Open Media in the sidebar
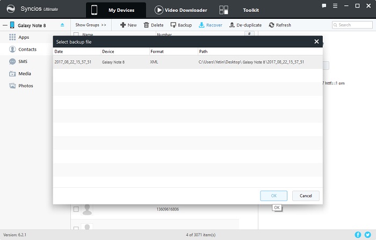Image resolution: width=376 pixels, height=240 pixels. coord(25,74)
